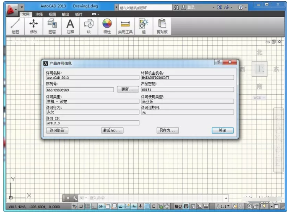
Task: Click the isolate objects lightbulb icon
Action: tap(264, 206)
